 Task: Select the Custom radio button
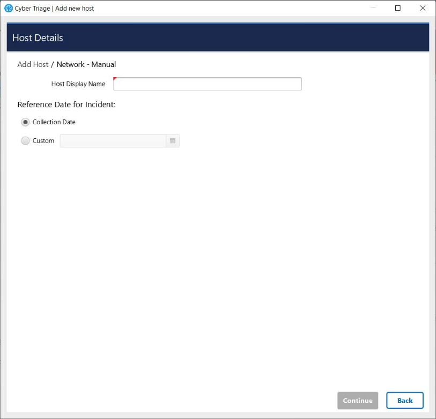pyautogui.click(x=25, y=141)
